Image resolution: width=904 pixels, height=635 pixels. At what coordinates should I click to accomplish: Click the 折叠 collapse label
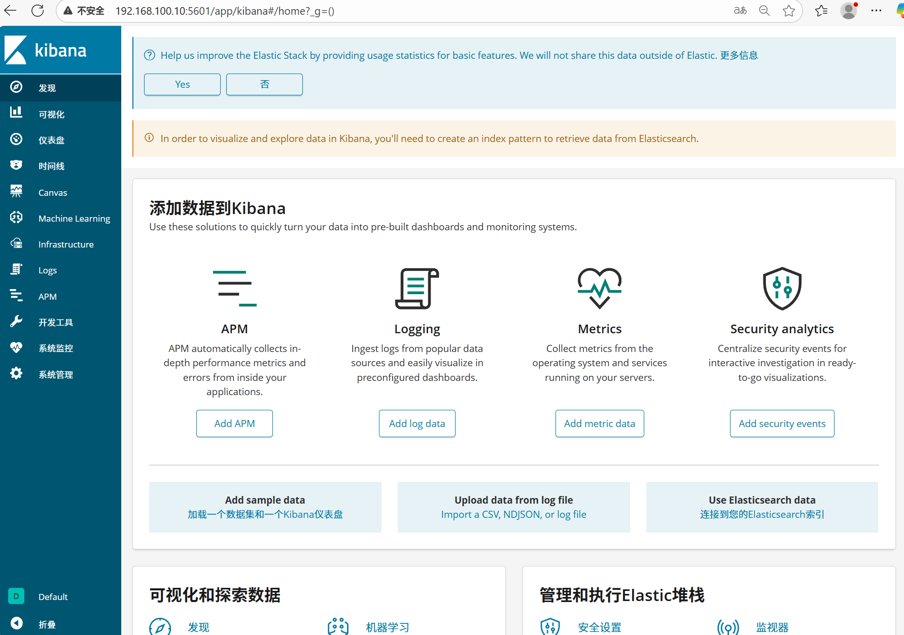click(x=47, y=624)
